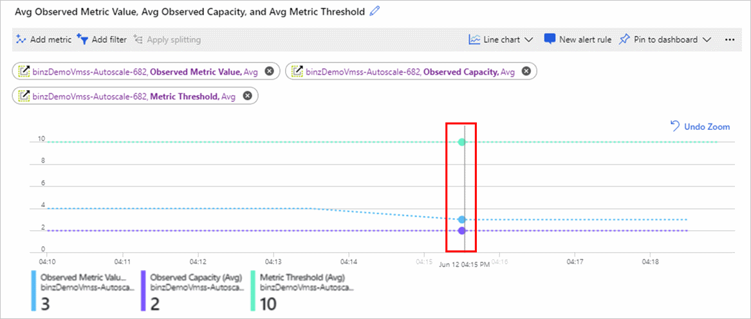Remove the Metric Threshold metric chip

(247, 96)
